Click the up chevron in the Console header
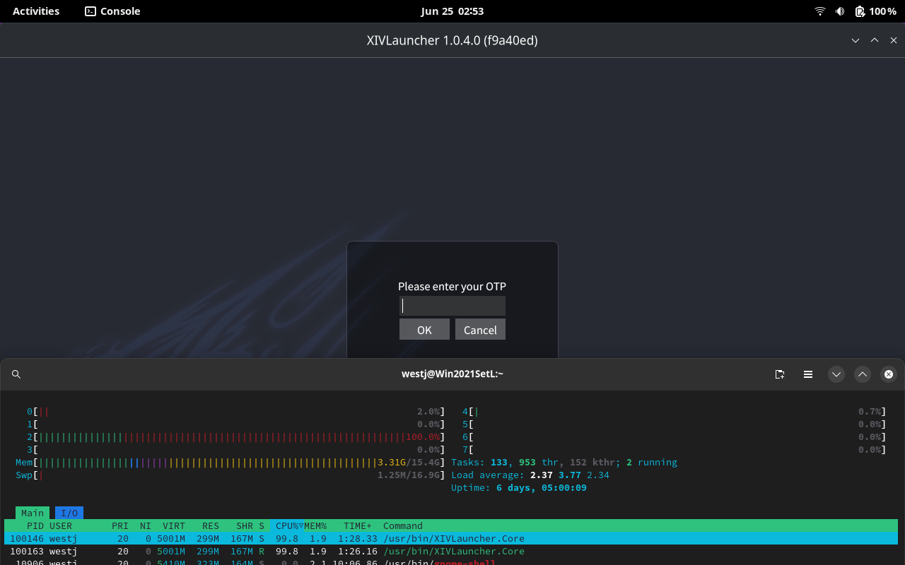This screenshot has height=565, width=905. 863,374
